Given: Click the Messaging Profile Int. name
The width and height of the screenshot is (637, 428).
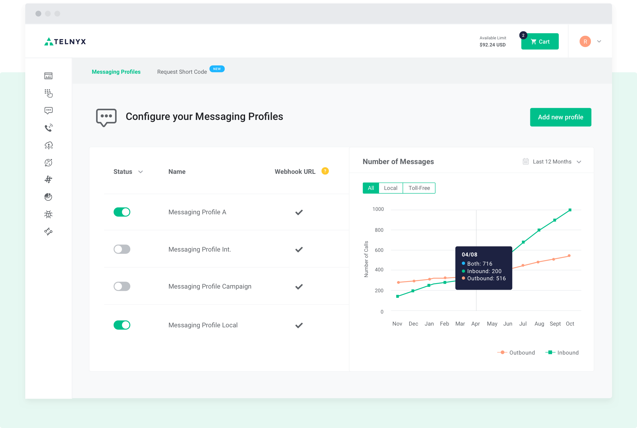Looking at the screenshot, I should 200,249.
